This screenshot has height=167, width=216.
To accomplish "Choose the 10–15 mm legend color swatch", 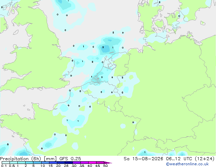I will click(45, 163).
